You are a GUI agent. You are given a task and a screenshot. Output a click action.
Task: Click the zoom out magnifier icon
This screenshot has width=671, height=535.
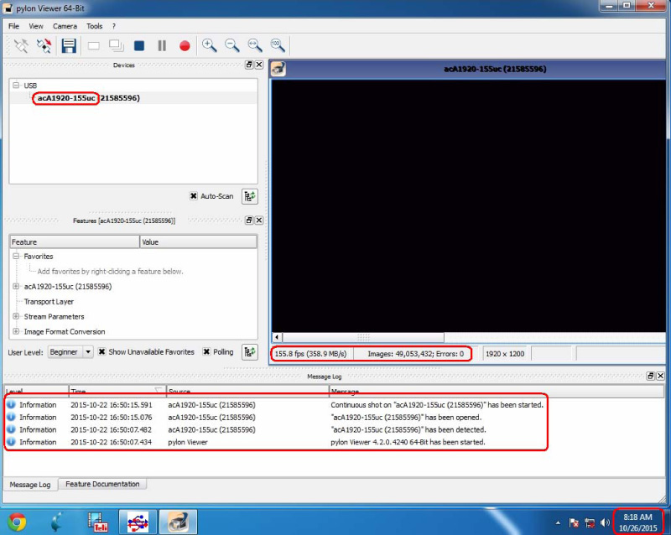[x=232, y=45]
